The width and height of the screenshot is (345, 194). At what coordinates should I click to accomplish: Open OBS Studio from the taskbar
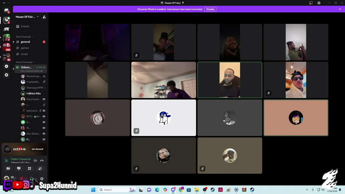point(205,190)
